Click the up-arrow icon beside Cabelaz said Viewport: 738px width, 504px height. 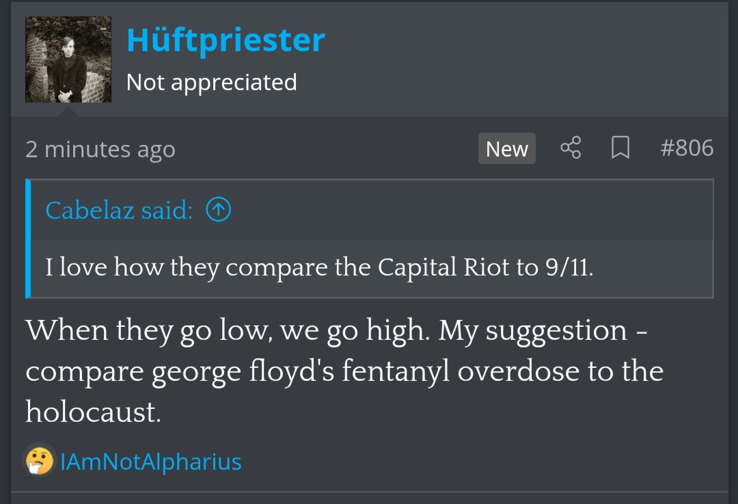click(x=218, y=210)
